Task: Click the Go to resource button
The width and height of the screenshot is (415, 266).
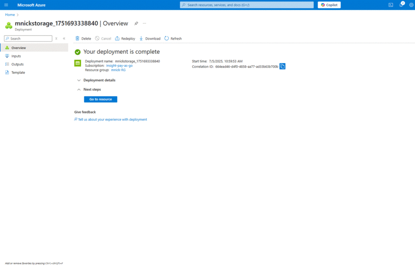Action: [x=101, y=99]
